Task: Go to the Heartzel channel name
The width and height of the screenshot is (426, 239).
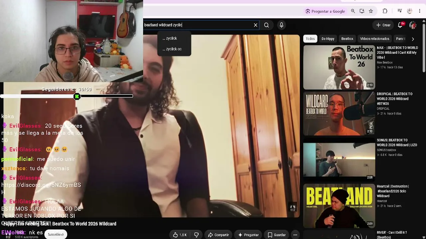Action: (382, 201)
